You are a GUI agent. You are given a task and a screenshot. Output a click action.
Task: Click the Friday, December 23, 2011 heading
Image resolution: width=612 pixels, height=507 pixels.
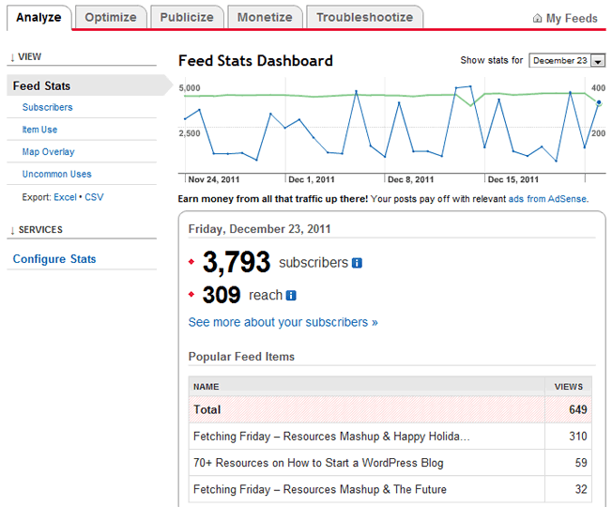point(259,229)
